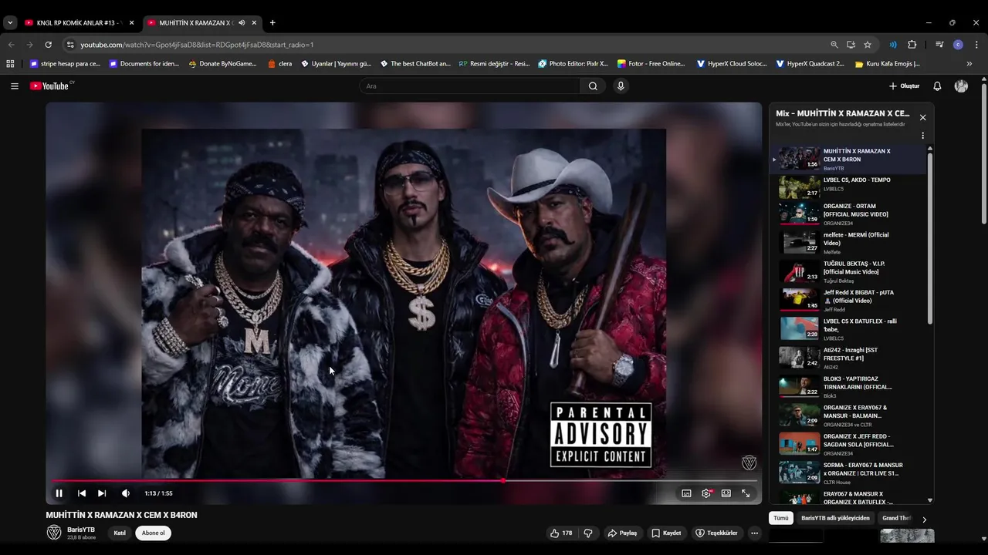Switch to theater mode view
Image resolution: width=988 pixels, height=555 pixels.
[726, 493]
